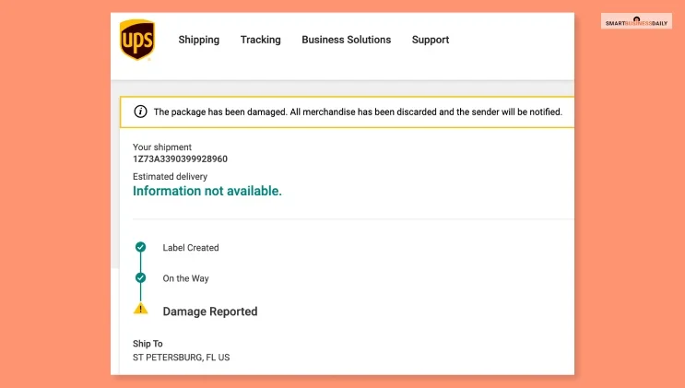This screenshot has height=388, width=685.
Task: Click the Estimated delivery label
Action: coord(170,177)
